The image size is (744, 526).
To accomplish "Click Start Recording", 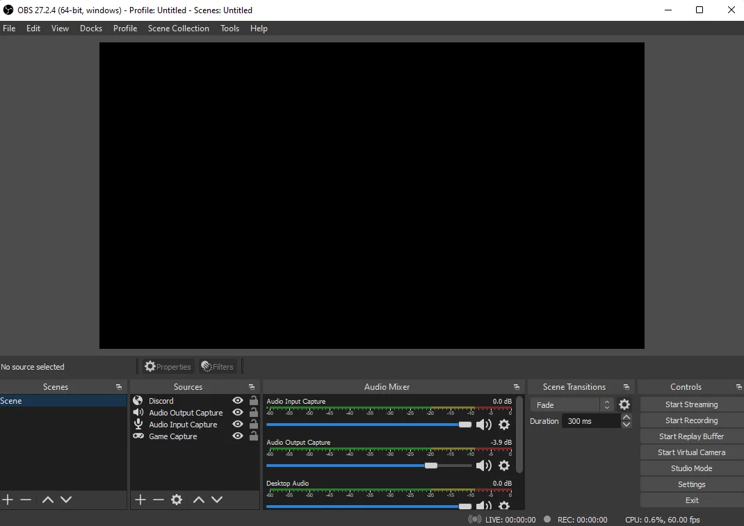I will pyautogui.click(x=692, y=420).
